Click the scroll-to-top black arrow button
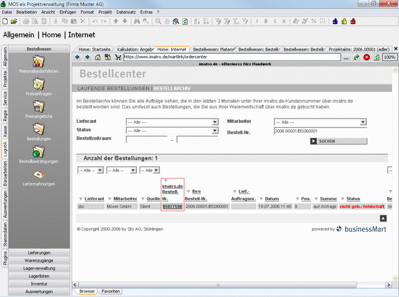Image resolution: width=399 pixels, height=297 pixels. click(383, 218)
